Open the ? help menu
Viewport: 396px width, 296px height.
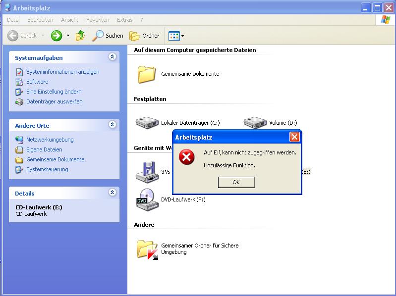[141, 20]
